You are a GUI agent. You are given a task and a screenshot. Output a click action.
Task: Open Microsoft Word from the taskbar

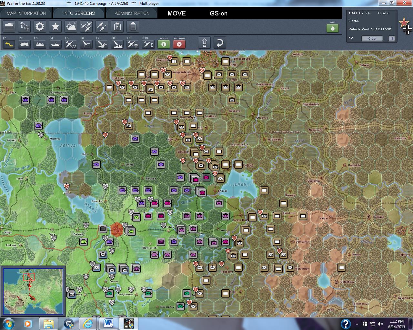108,324
